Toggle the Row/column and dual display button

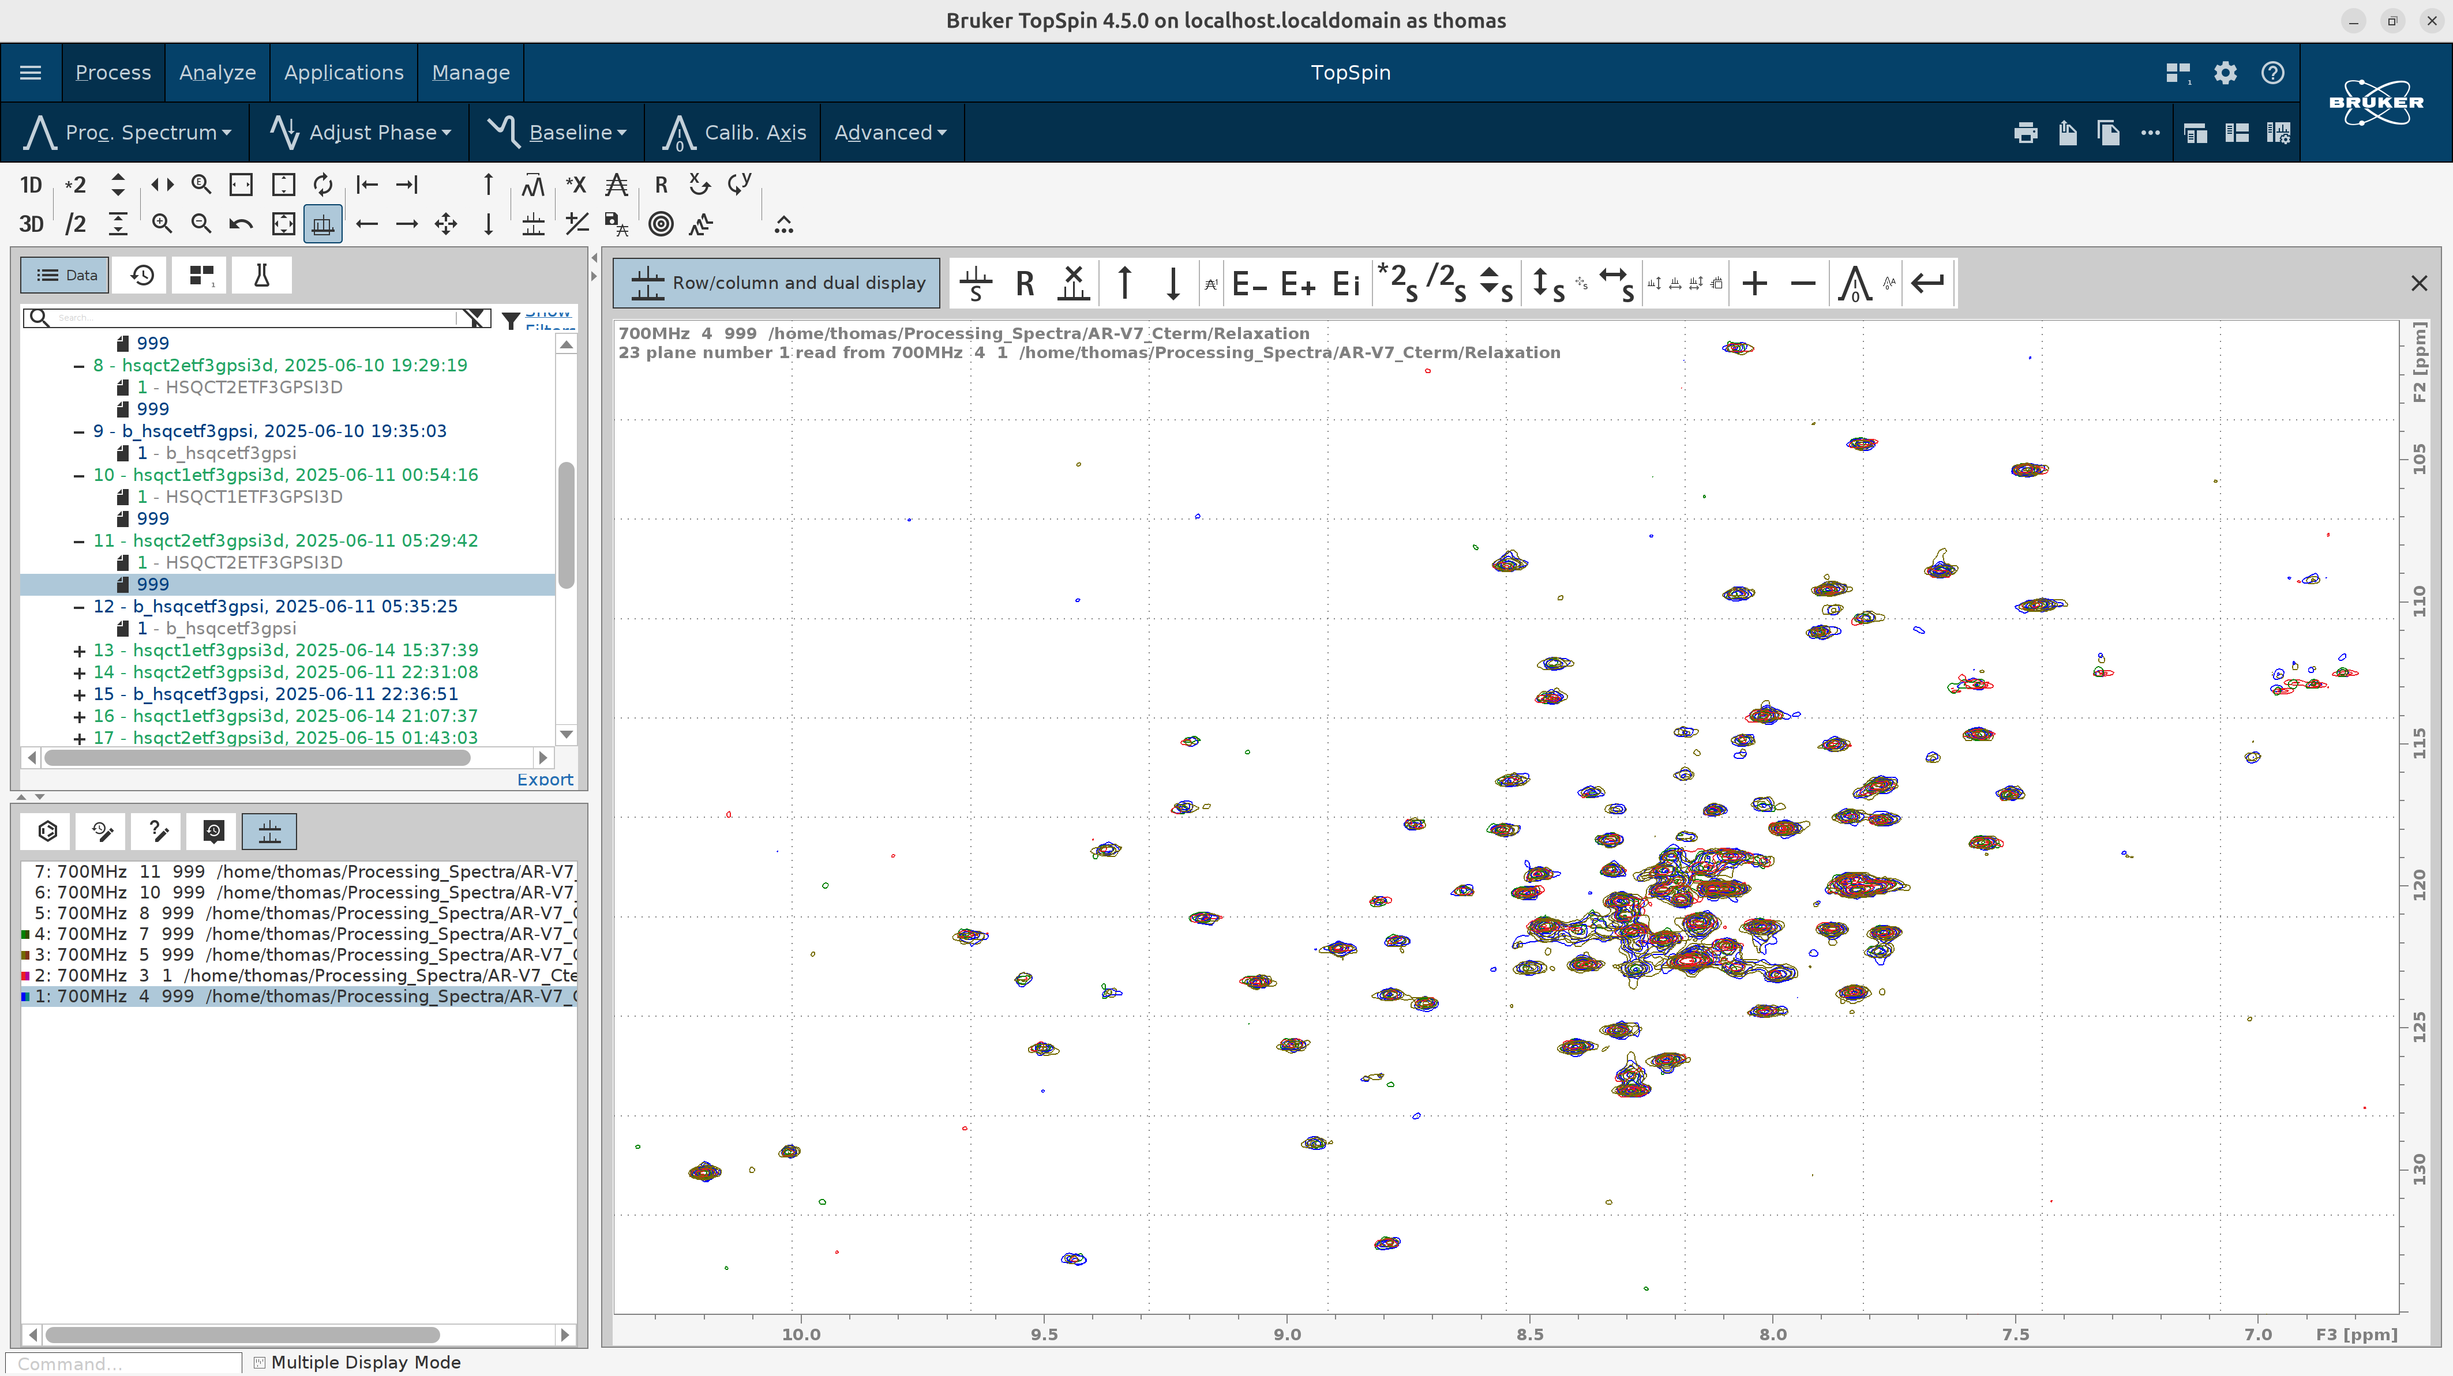[x=776, y=283]
